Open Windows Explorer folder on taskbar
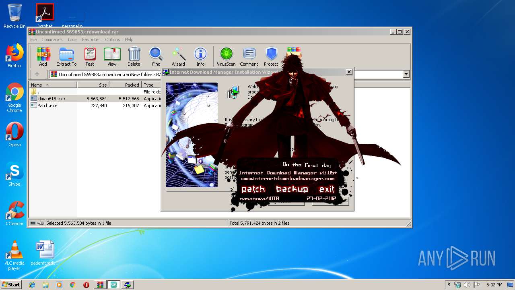Viewport: 515px width, 290px height. (45, 285)
